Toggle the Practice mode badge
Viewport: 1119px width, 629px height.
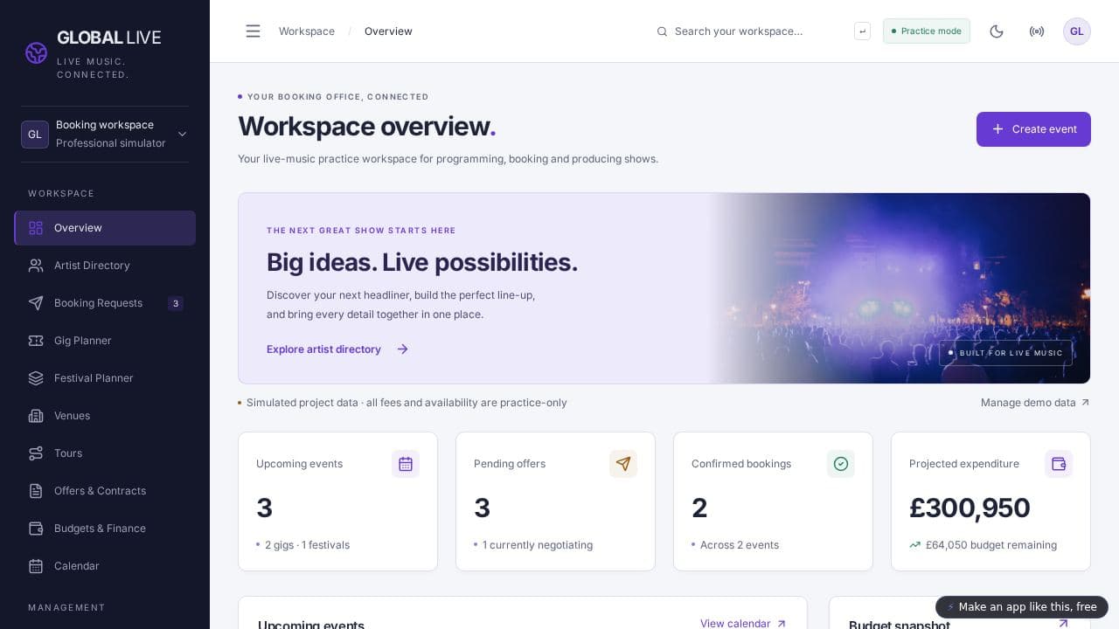[927, 31]
